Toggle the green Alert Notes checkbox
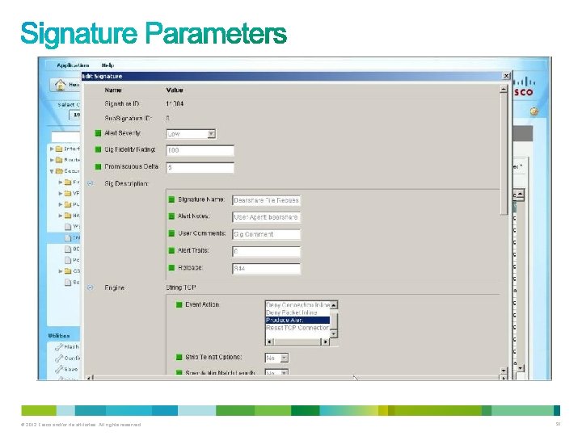The width and height of the screenshot is (582, 436). (x=171, y=216)
